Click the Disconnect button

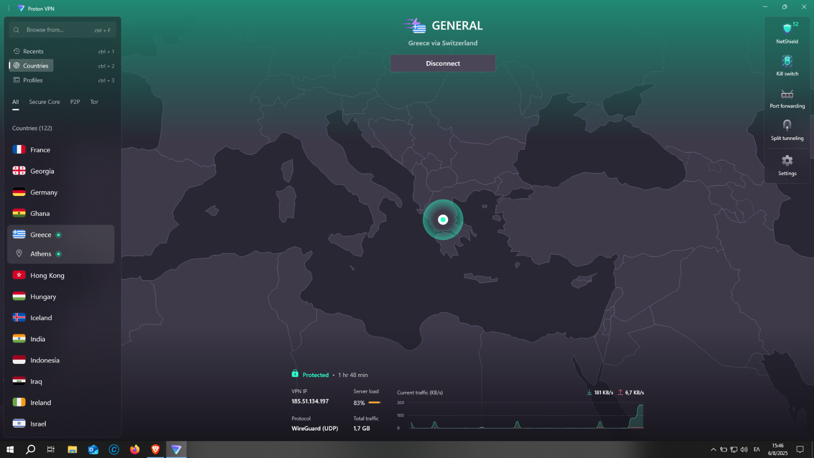click(443, 63)
